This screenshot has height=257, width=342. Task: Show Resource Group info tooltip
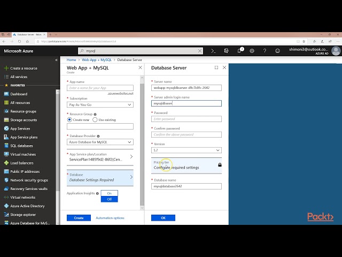pos(95,114)
